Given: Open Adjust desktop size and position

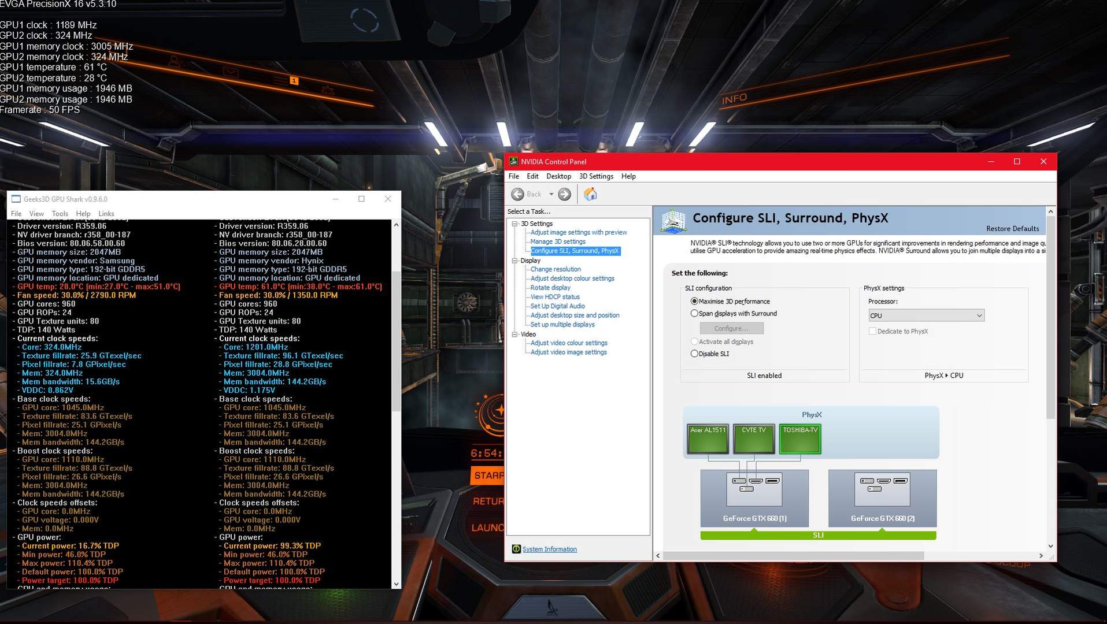Looking at the screenshot, I should [575, 315].
